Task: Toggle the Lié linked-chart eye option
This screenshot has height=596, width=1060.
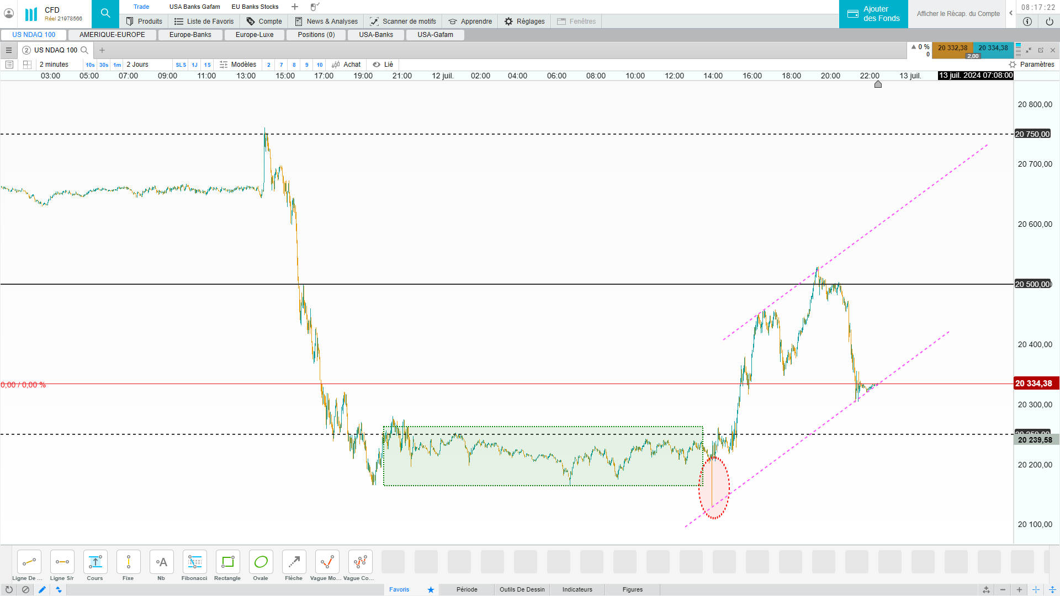Action: [383, 65]
